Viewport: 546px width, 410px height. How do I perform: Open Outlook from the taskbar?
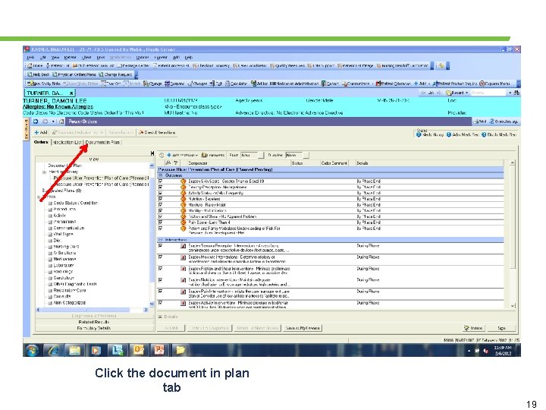pos(138,350)
